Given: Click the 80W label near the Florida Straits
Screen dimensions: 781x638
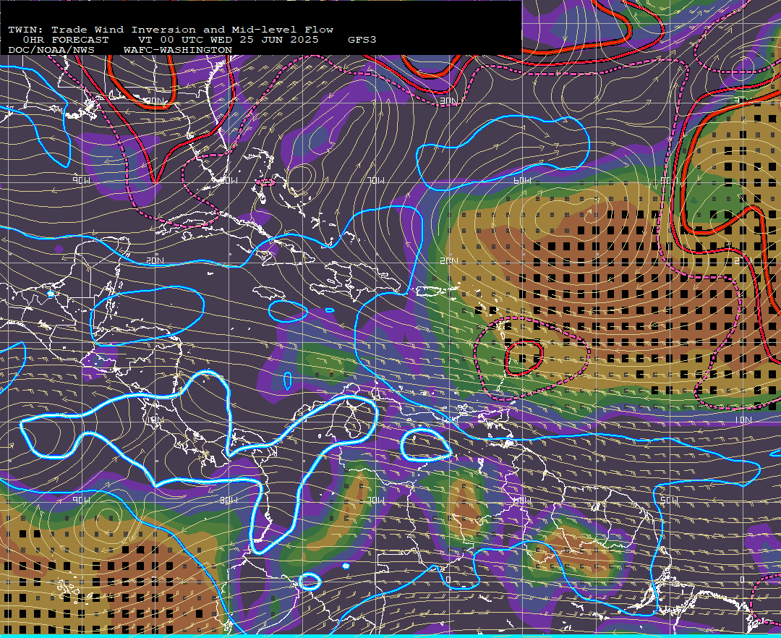Looking at the screenshot, I should pyautogui.click(x=228, y=180).
